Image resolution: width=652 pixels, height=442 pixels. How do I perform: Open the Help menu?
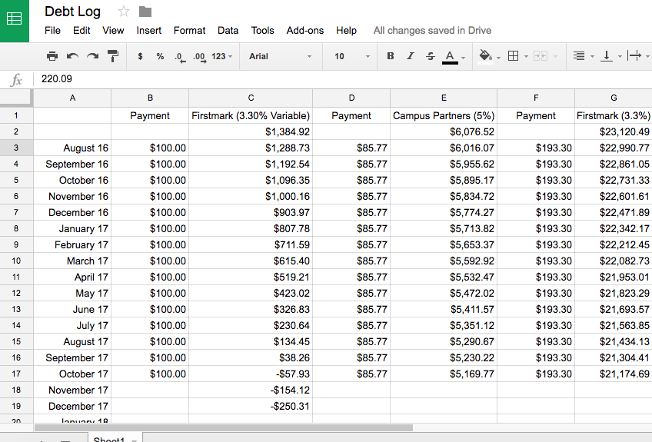click(346, 30)
